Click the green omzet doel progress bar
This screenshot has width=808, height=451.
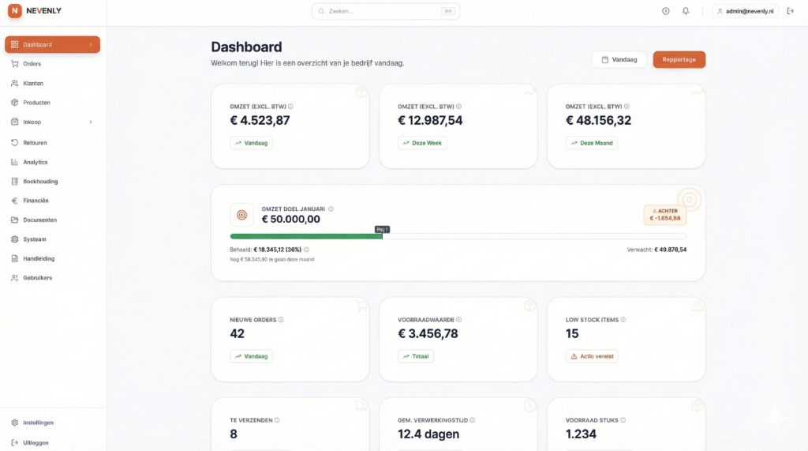pyautogui.click(x=306, y=236)
